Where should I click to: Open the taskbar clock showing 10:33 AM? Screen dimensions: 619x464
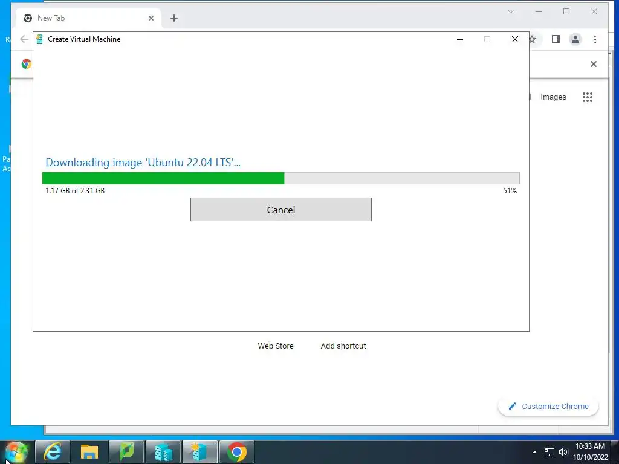(x=590, y=452)
